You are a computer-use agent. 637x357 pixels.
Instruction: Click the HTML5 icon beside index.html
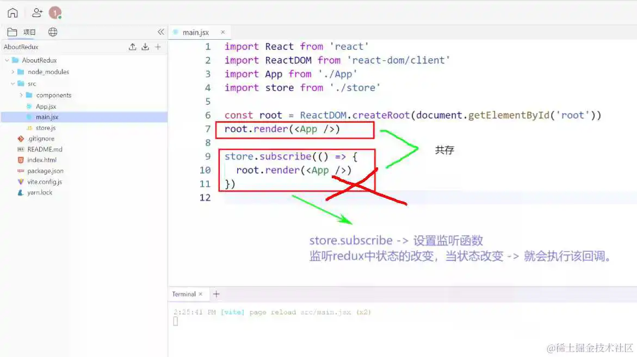21,160
